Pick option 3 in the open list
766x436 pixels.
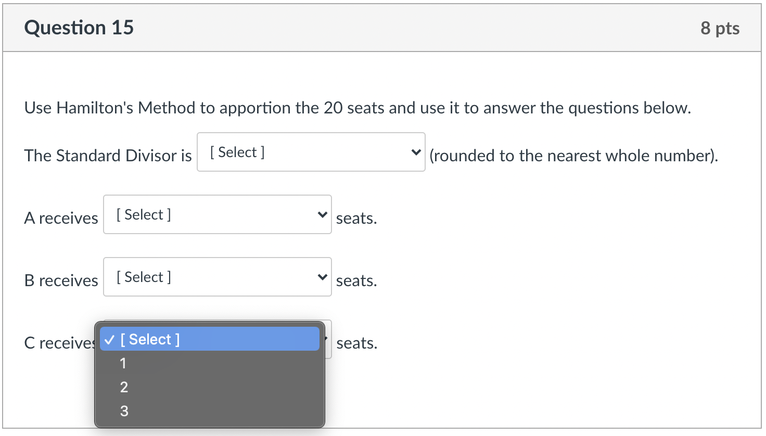pyautogui.click(x=124, y=411)
